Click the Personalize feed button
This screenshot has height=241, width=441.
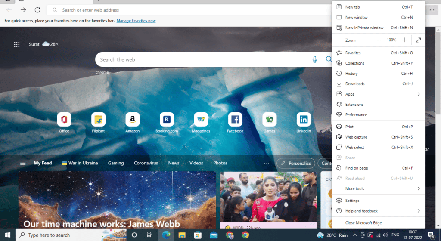296,163
